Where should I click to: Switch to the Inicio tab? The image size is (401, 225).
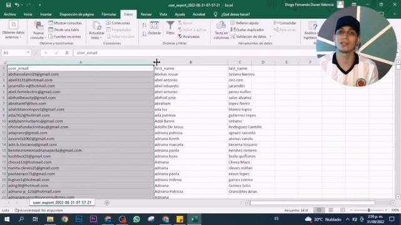point(28,14)
